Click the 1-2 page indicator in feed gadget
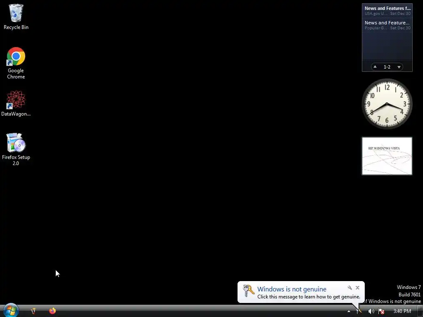 (387, 67)
